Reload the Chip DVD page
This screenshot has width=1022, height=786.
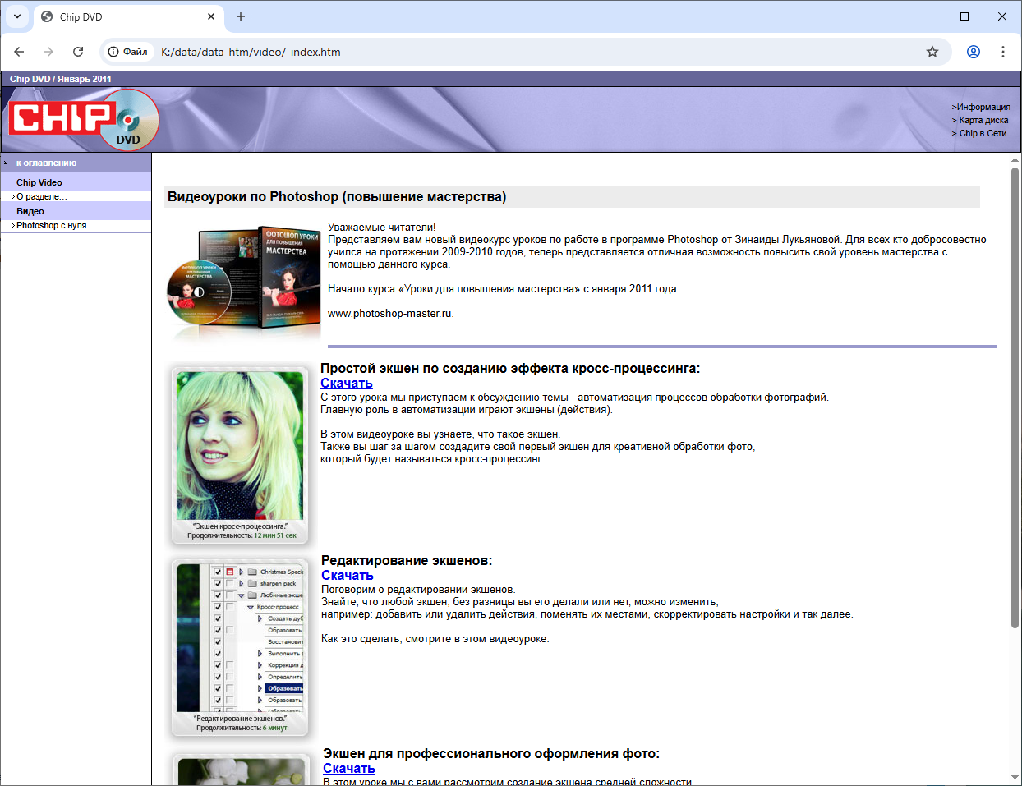click(x=78, y=52)
